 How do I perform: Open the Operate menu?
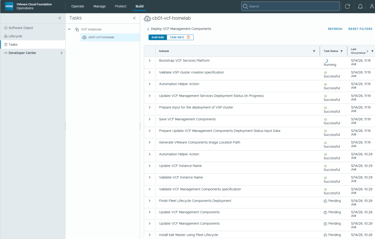78,7
